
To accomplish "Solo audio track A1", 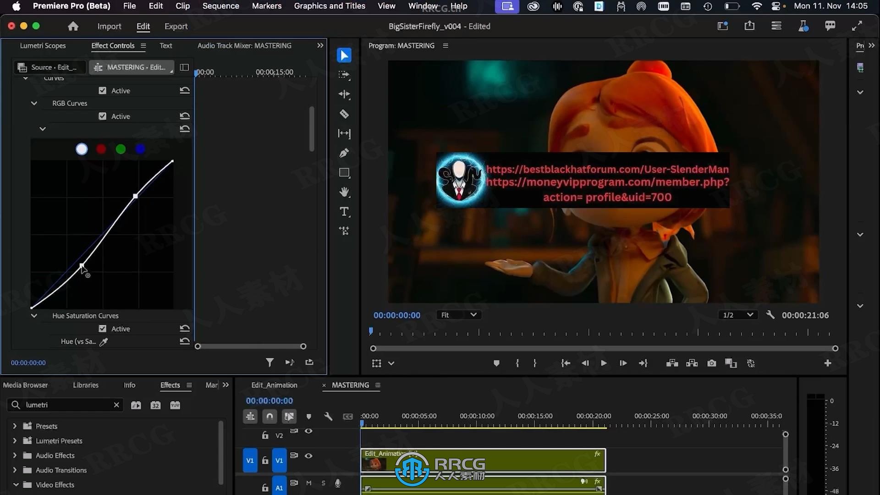I will [324, 483].
